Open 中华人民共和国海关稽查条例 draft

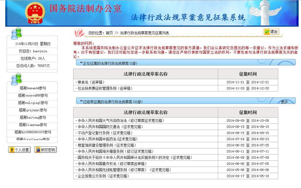116,151
